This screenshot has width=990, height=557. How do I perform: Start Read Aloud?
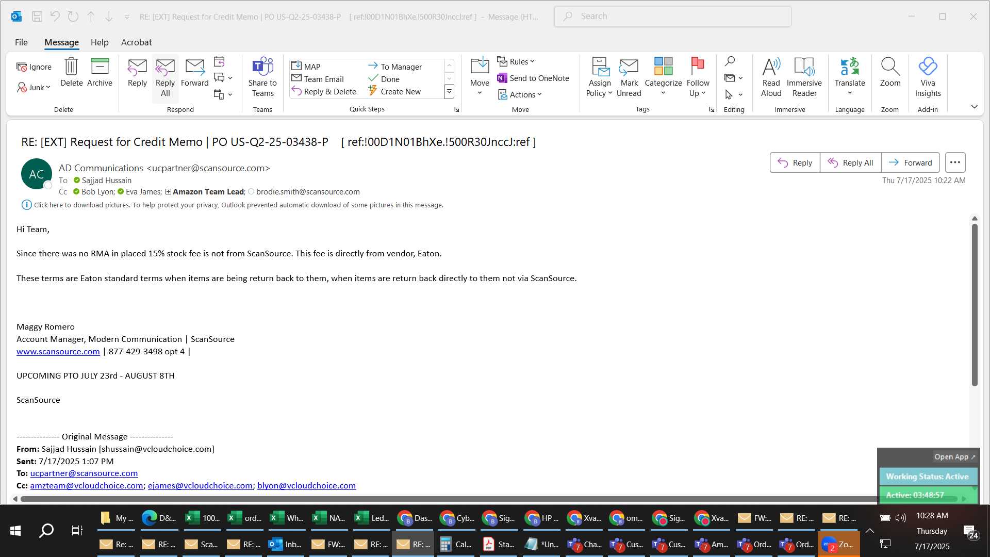771,77
